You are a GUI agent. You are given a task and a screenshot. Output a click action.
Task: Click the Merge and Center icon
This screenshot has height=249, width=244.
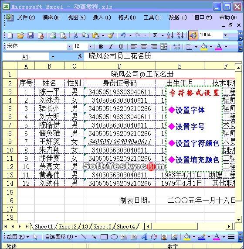[x=164, y=47]
